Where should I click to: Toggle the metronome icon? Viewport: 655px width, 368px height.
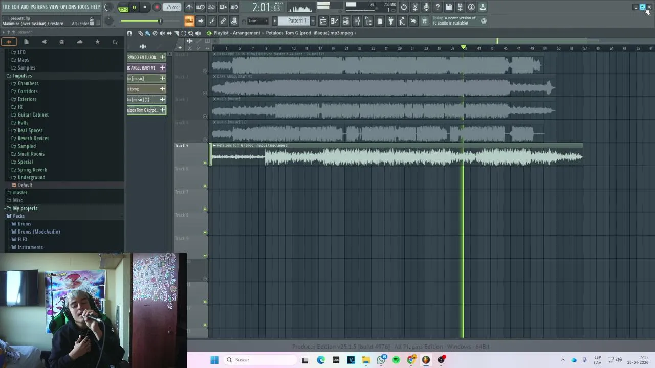[189, 7]
